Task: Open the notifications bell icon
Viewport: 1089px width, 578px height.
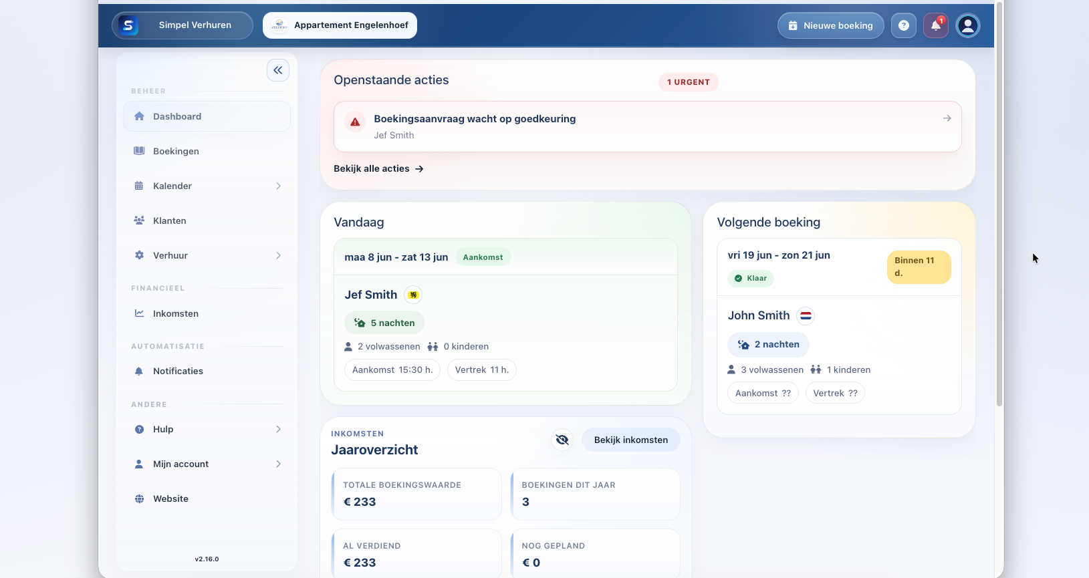Action: (936, 25)
